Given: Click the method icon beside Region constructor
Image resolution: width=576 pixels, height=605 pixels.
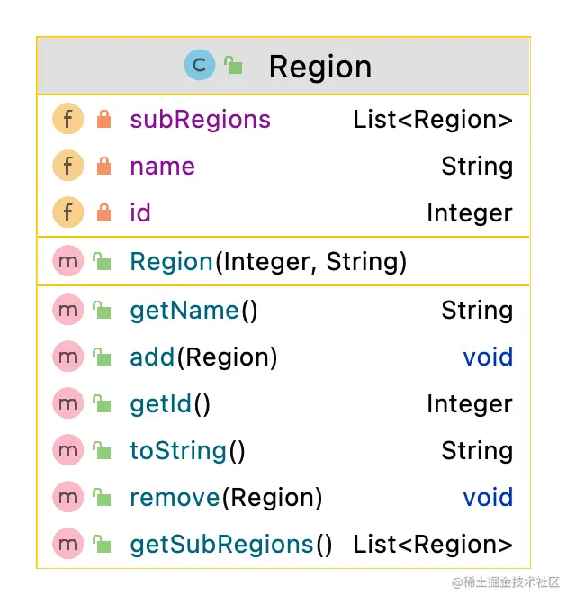Looking at the screenshot, I should click(x=68, y=261).
